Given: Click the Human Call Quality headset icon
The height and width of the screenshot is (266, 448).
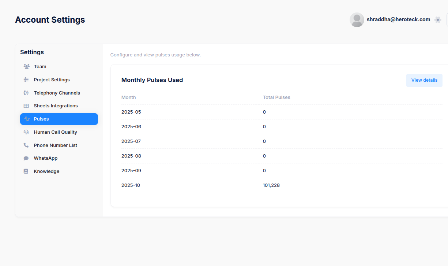Looking at the screenshot, I should coord(26,132).
